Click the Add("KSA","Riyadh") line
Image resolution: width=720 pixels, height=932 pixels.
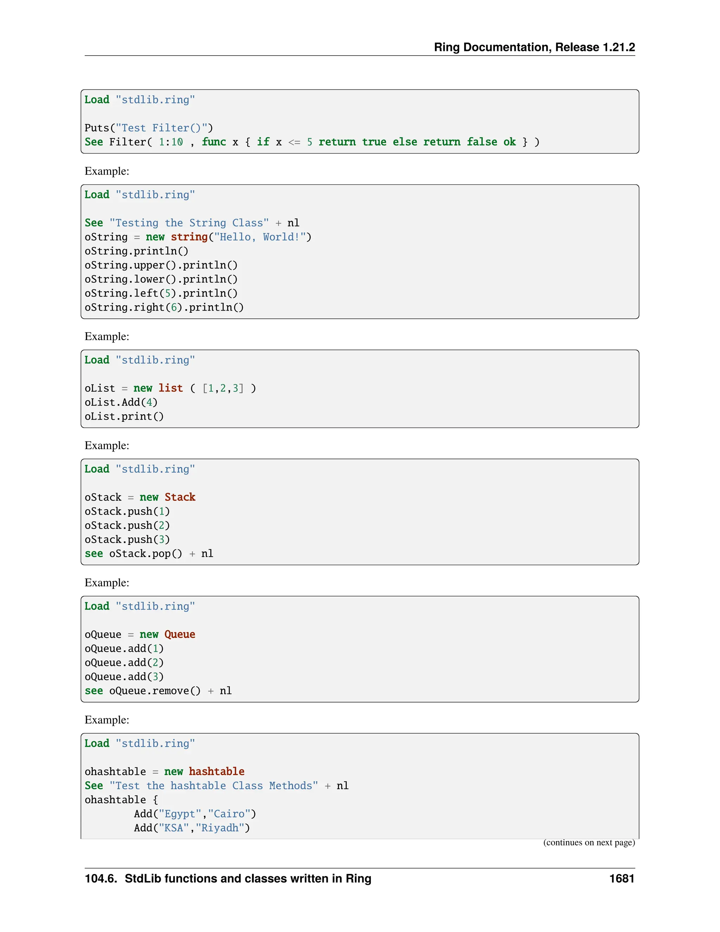click(x=192, y=828)
